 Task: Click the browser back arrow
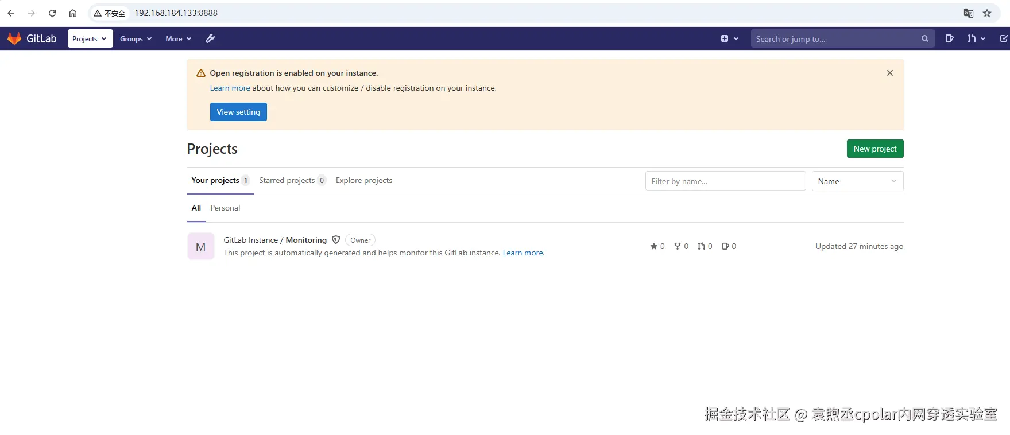pos(11,13)
